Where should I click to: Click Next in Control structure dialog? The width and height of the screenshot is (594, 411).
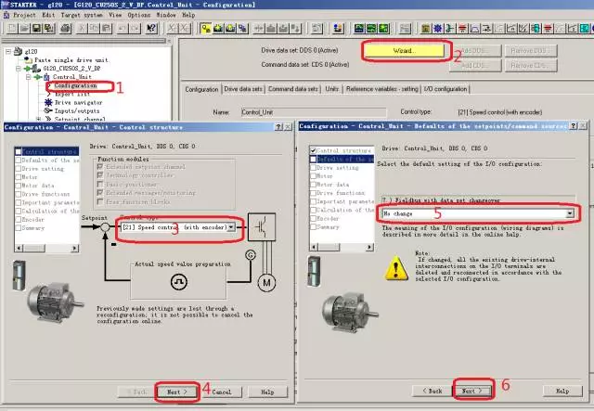(x=176, y=392)
